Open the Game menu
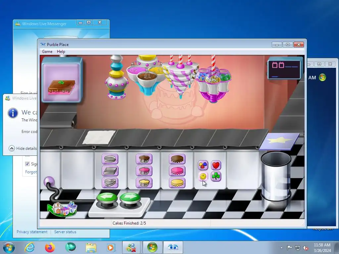This screenshot has height=254, width=339. (47, 52)
